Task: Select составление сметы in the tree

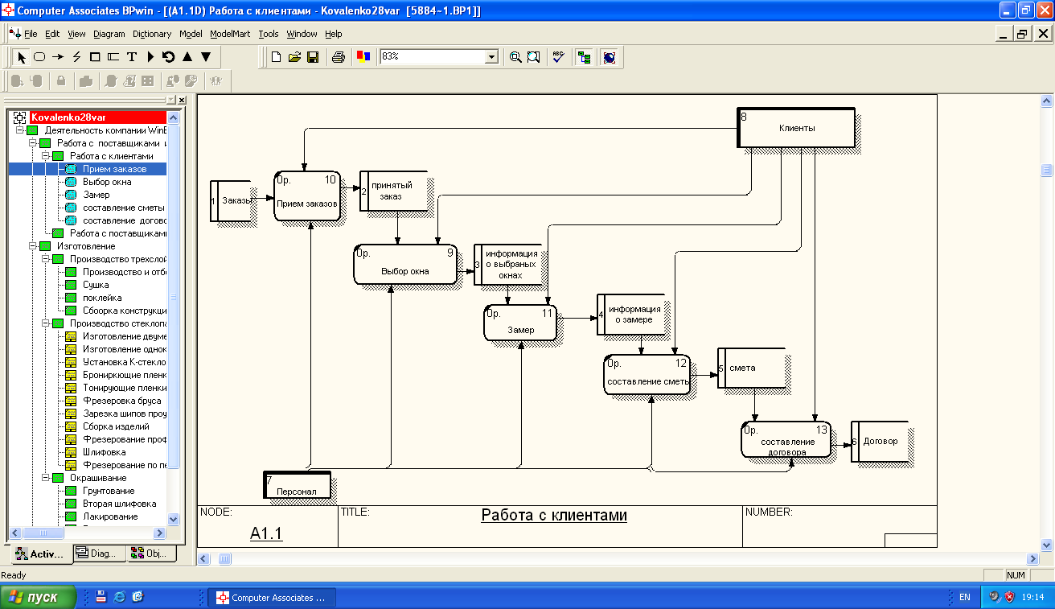Action: (x=123, y=208)
